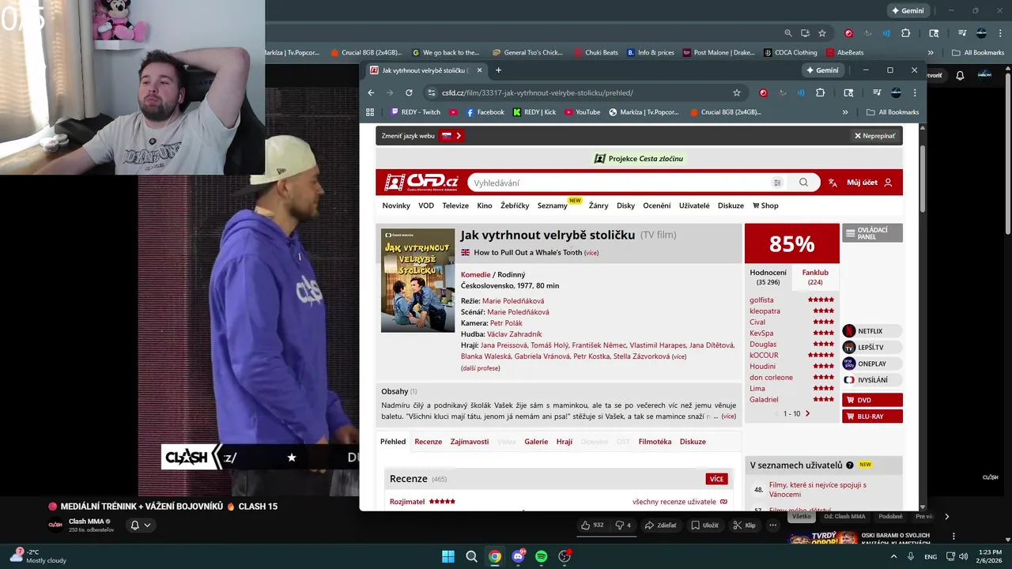Like the YouTube video with thumbs up

click(592, 525)
